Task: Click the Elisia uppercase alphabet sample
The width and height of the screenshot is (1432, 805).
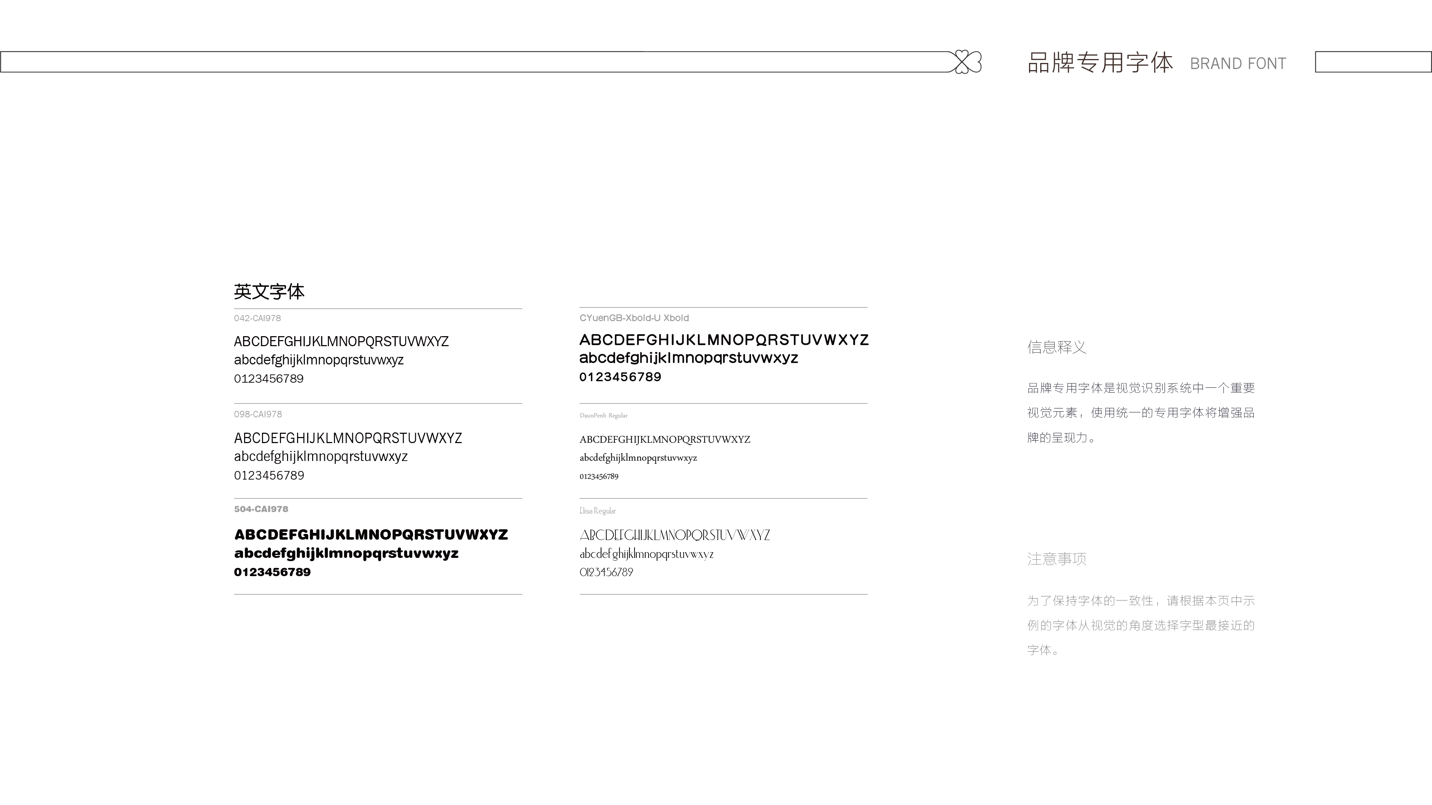Action: tap(674, 536)
